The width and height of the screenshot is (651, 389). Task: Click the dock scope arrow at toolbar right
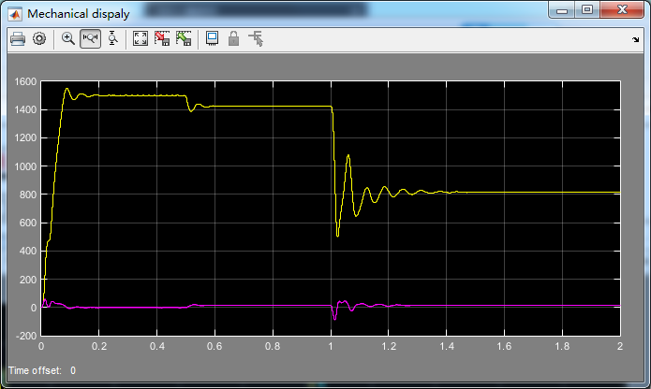[636, 40]
